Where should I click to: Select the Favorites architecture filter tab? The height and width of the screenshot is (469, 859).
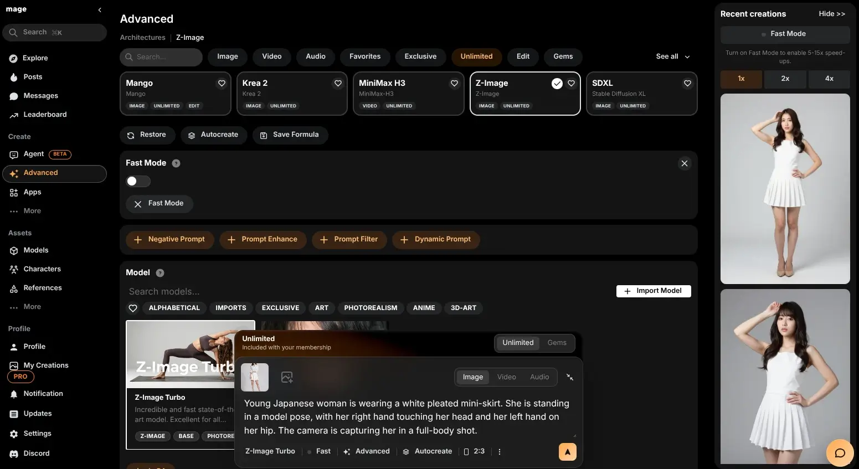pos(365,56)
